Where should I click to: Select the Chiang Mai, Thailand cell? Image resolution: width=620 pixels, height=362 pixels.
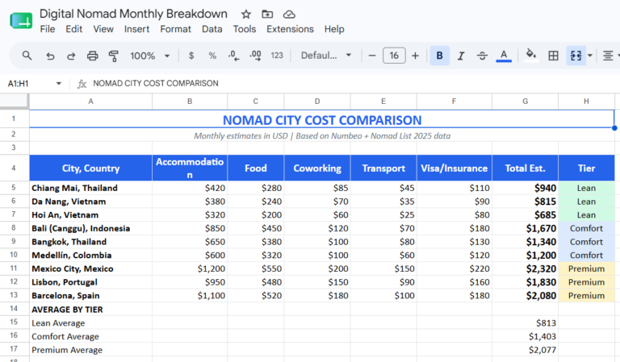tap(90, 188)
